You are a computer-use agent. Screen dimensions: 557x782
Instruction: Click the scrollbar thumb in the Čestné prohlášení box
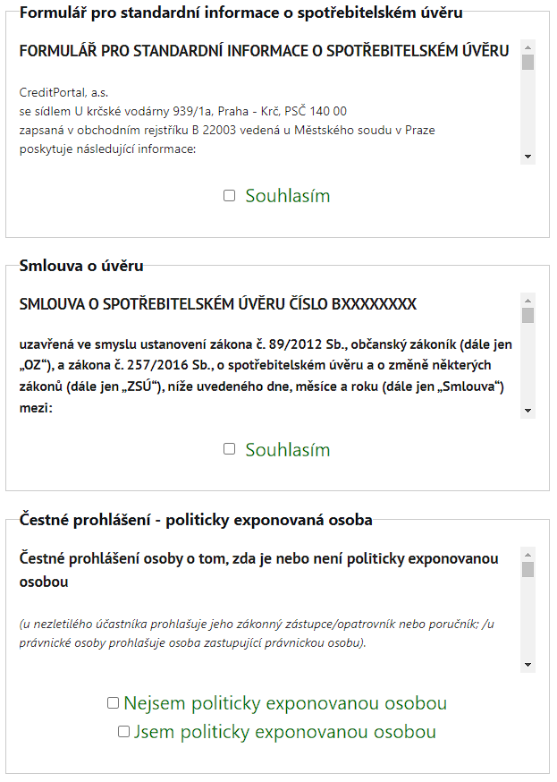click(x=527, y=569)
